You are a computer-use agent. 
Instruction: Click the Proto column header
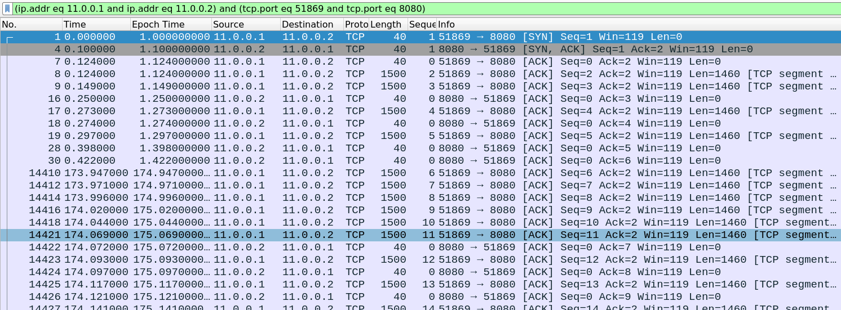[x=356, y=24]
